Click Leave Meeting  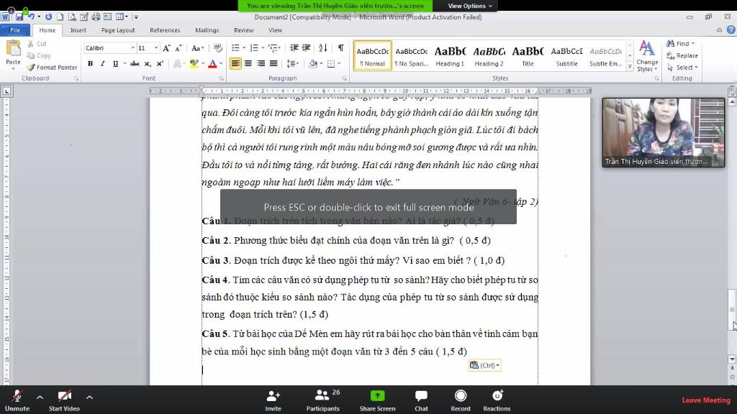coord(706,400)
